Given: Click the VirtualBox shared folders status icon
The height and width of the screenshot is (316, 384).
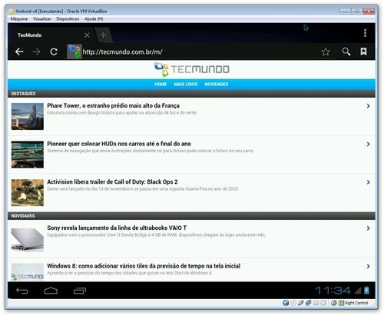Looking at the screenshot, I should point(316,303).
